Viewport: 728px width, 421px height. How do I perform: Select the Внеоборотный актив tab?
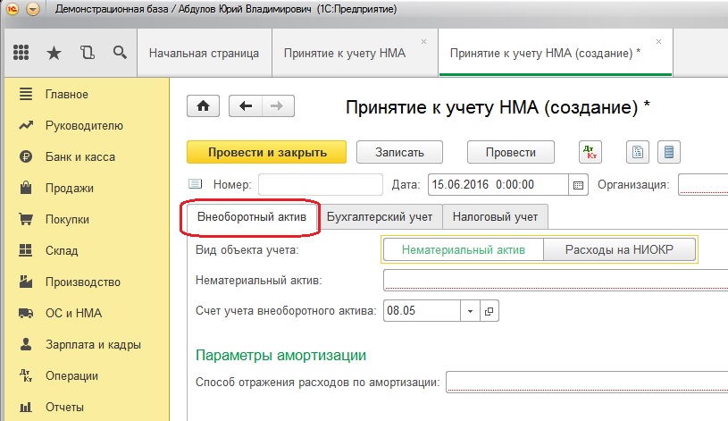point(251,217)
